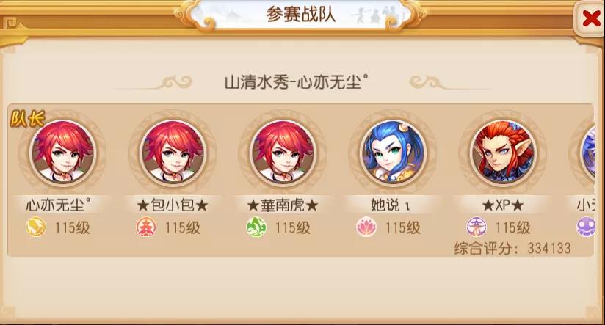The height and width of the screenshot is (325, 605).
Task: View ★XP★ elf character portrait
Action: tap(503, 153)
